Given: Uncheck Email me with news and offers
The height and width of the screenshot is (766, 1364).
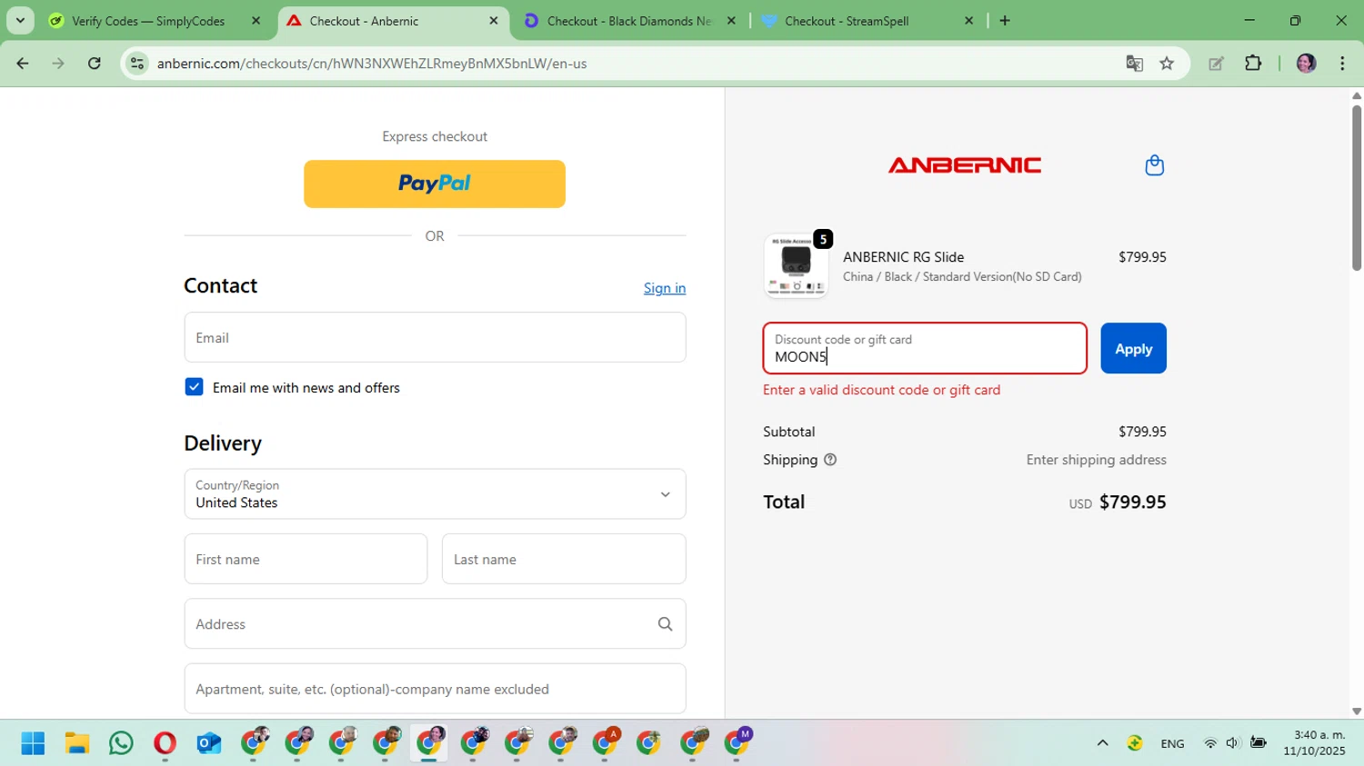Looking at the screenshot, I should [194, 387].
